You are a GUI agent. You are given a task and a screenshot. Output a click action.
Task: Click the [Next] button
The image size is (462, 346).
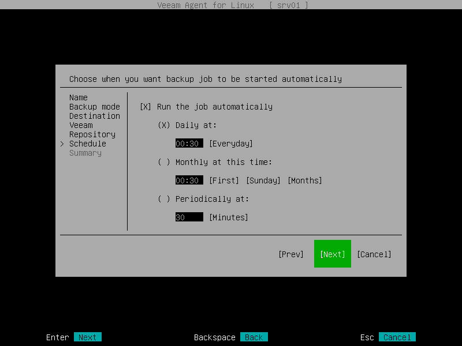(332, 254)
